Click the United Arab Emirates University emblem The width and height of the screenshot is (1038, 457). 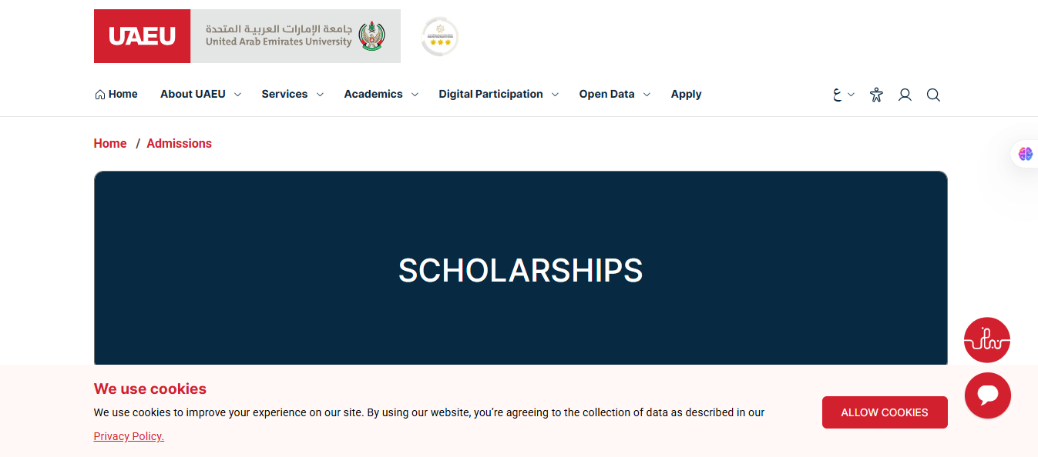tap(371, 35)
